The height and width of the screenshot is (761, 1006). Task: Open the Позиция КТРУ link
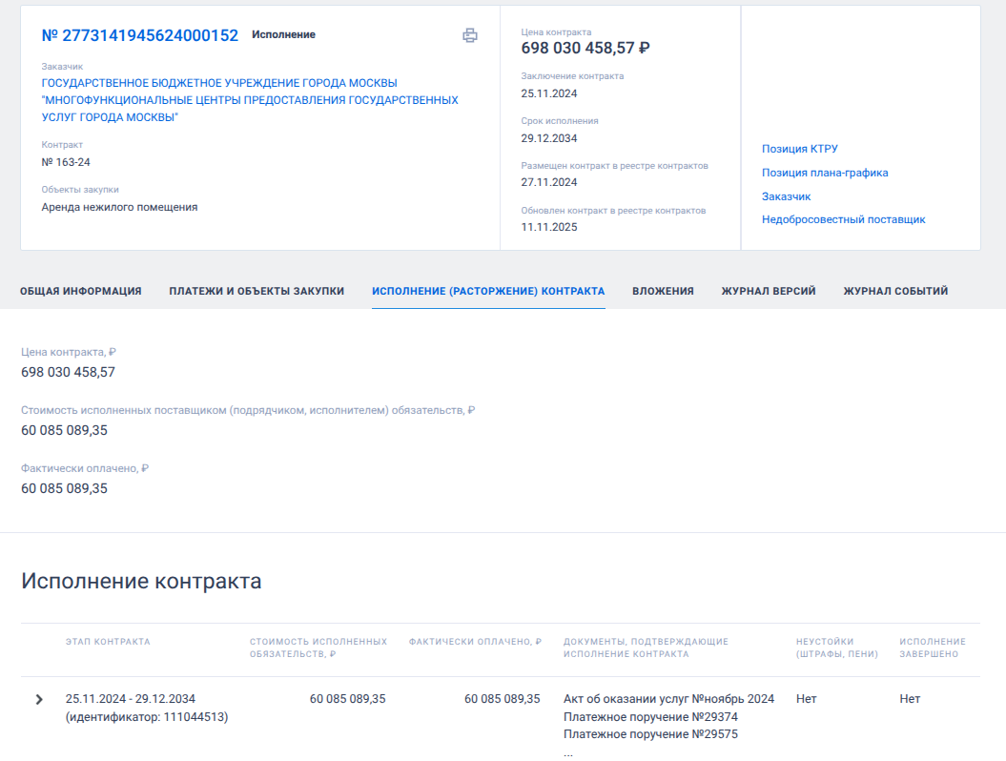799,149
